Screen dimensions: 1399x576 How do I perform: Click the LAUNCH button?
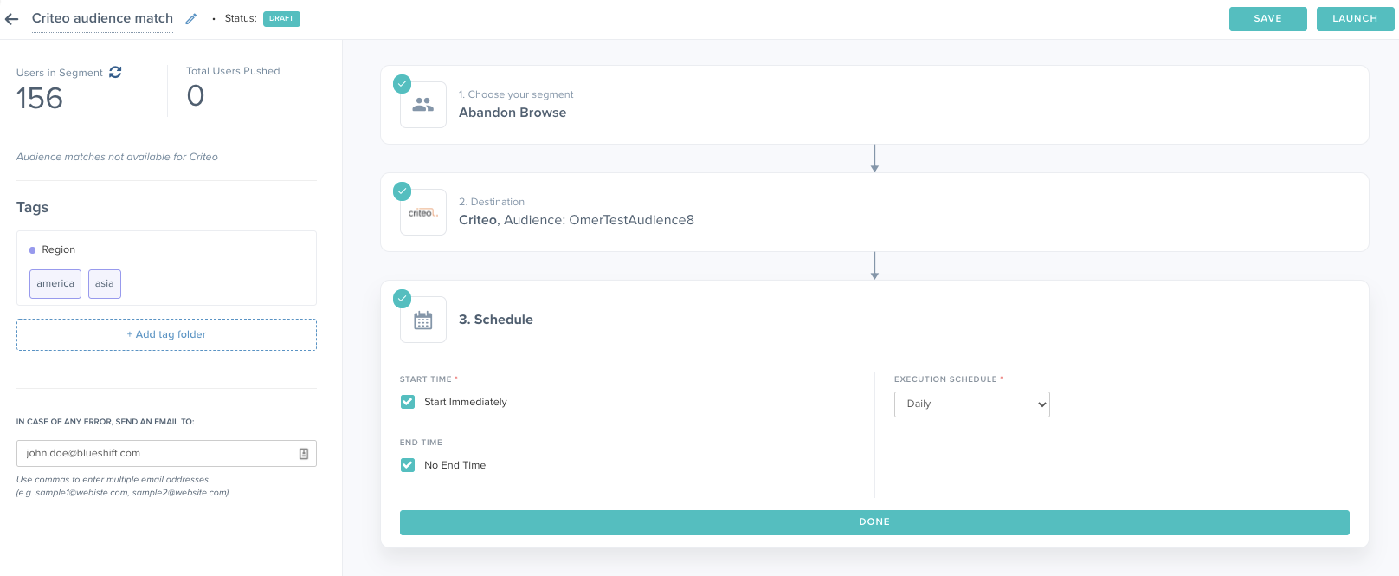[1355, 19]
